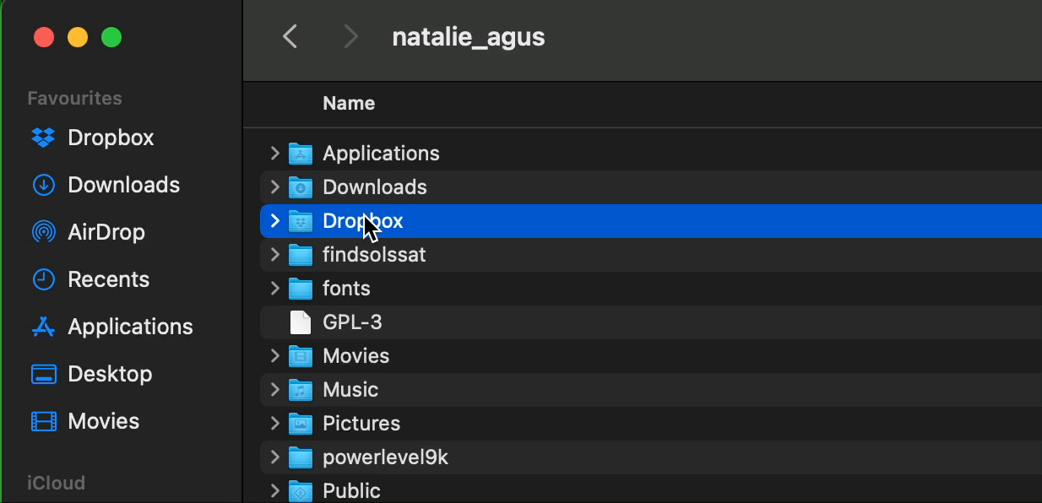Image resolution: width=1042 pixels, height=503 pixels.
Task: Expand the findsolssat folder chevron
Action: (x=274, y=254)
